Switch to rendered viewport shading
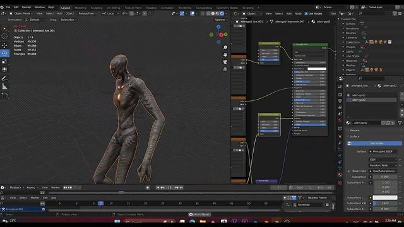 point(222,13)
